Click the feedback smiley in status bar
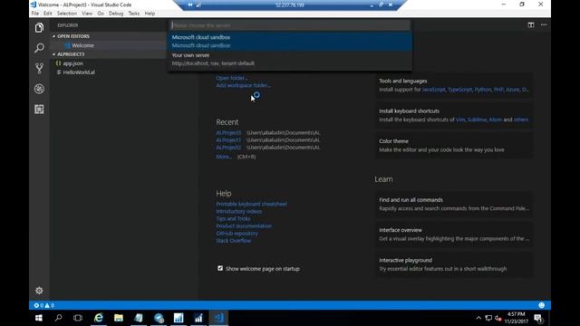Screen dimensions: 580x326 click(542, 305)
